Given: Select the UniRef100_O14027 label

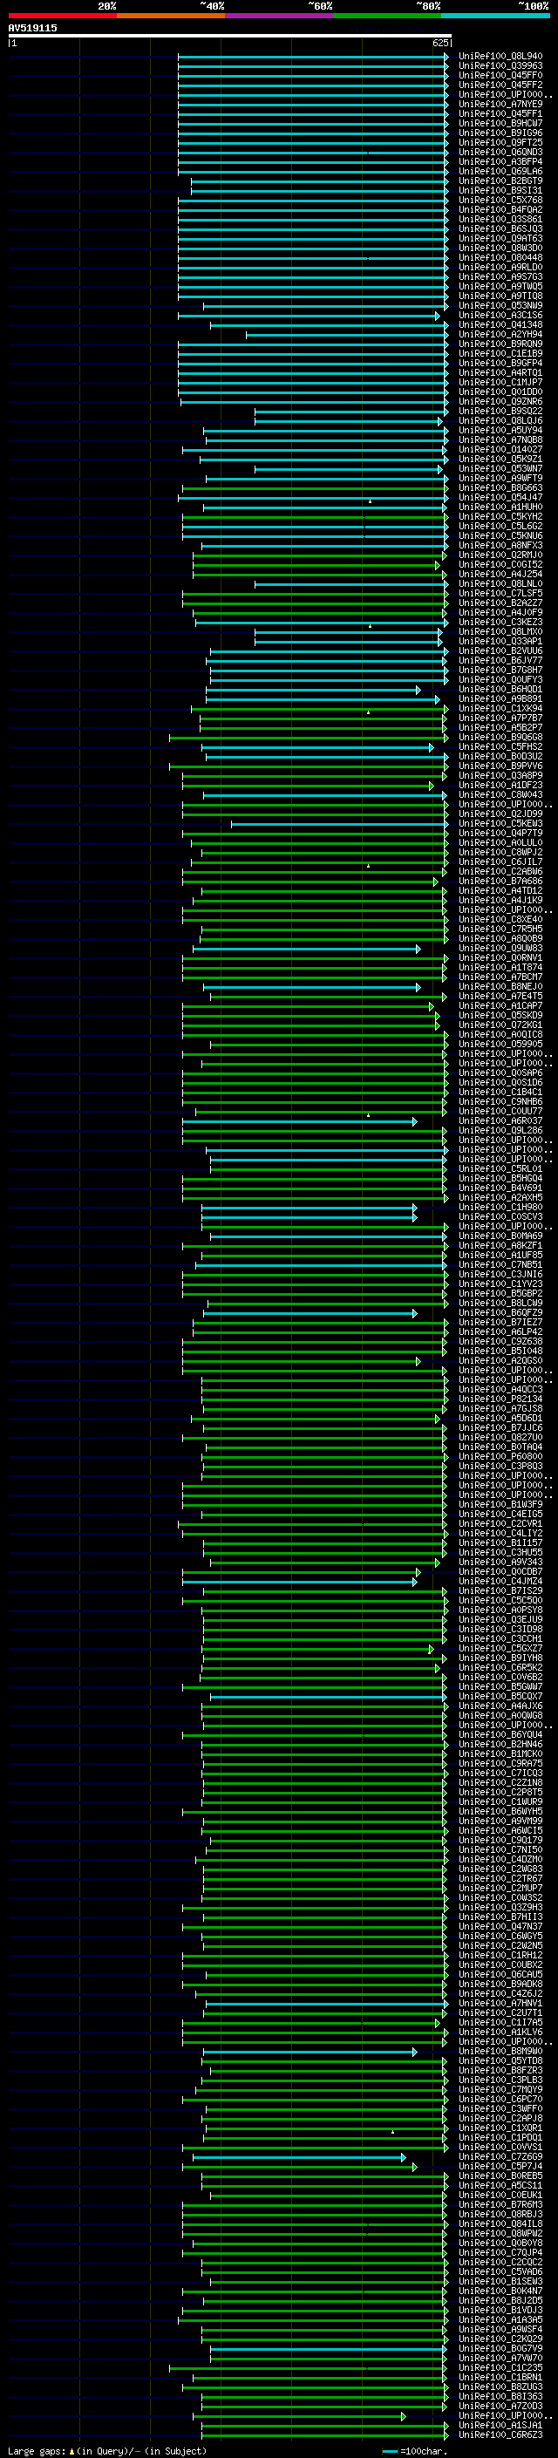Looking at the screenshot, I should pos(500,449).
